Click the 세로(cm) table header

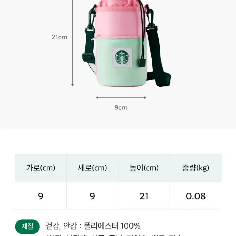[92, 168]
